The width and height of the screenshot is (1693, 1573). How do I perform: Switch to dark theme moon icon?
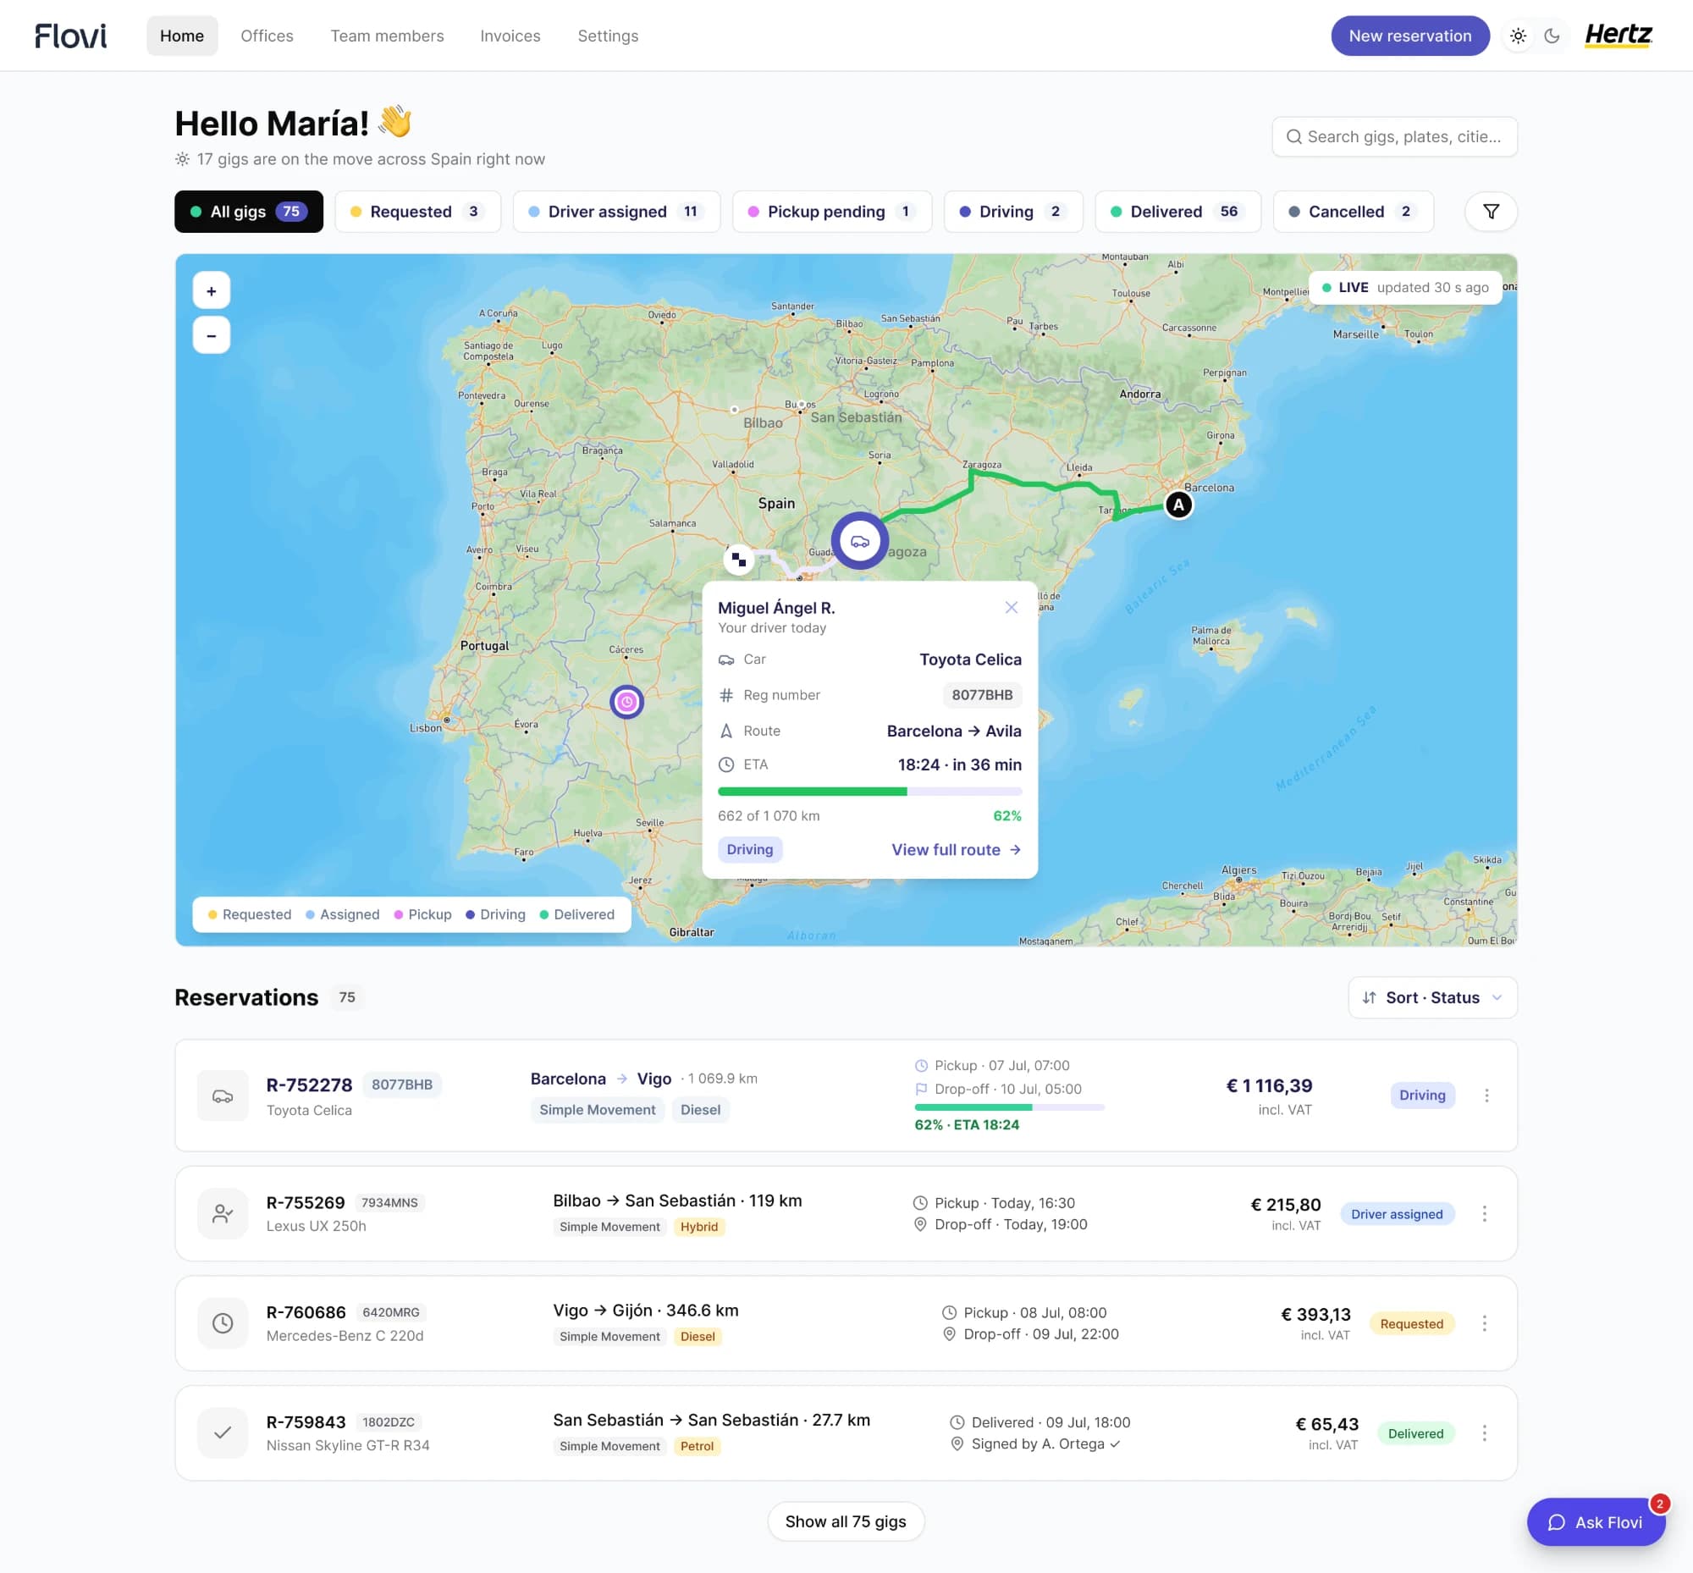pyautogui.click(x=1552, y=36)
